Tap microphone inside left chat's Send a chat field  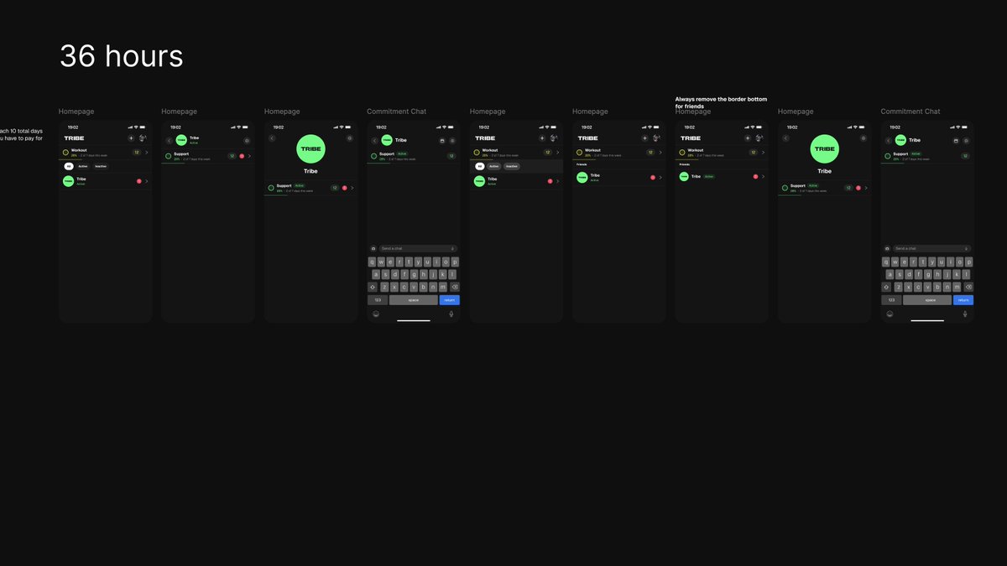(x=452, y=248)
